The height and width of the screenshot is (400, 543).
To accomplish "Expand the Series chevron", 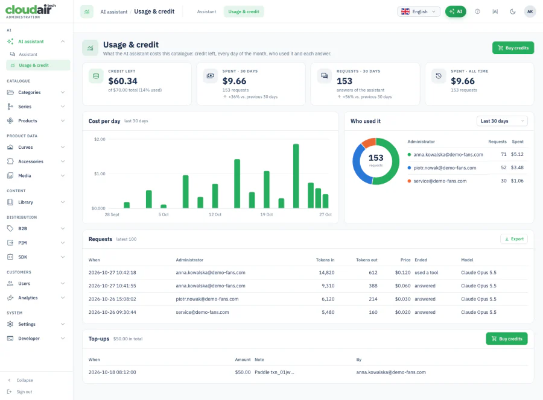I will tap(63, 107).
